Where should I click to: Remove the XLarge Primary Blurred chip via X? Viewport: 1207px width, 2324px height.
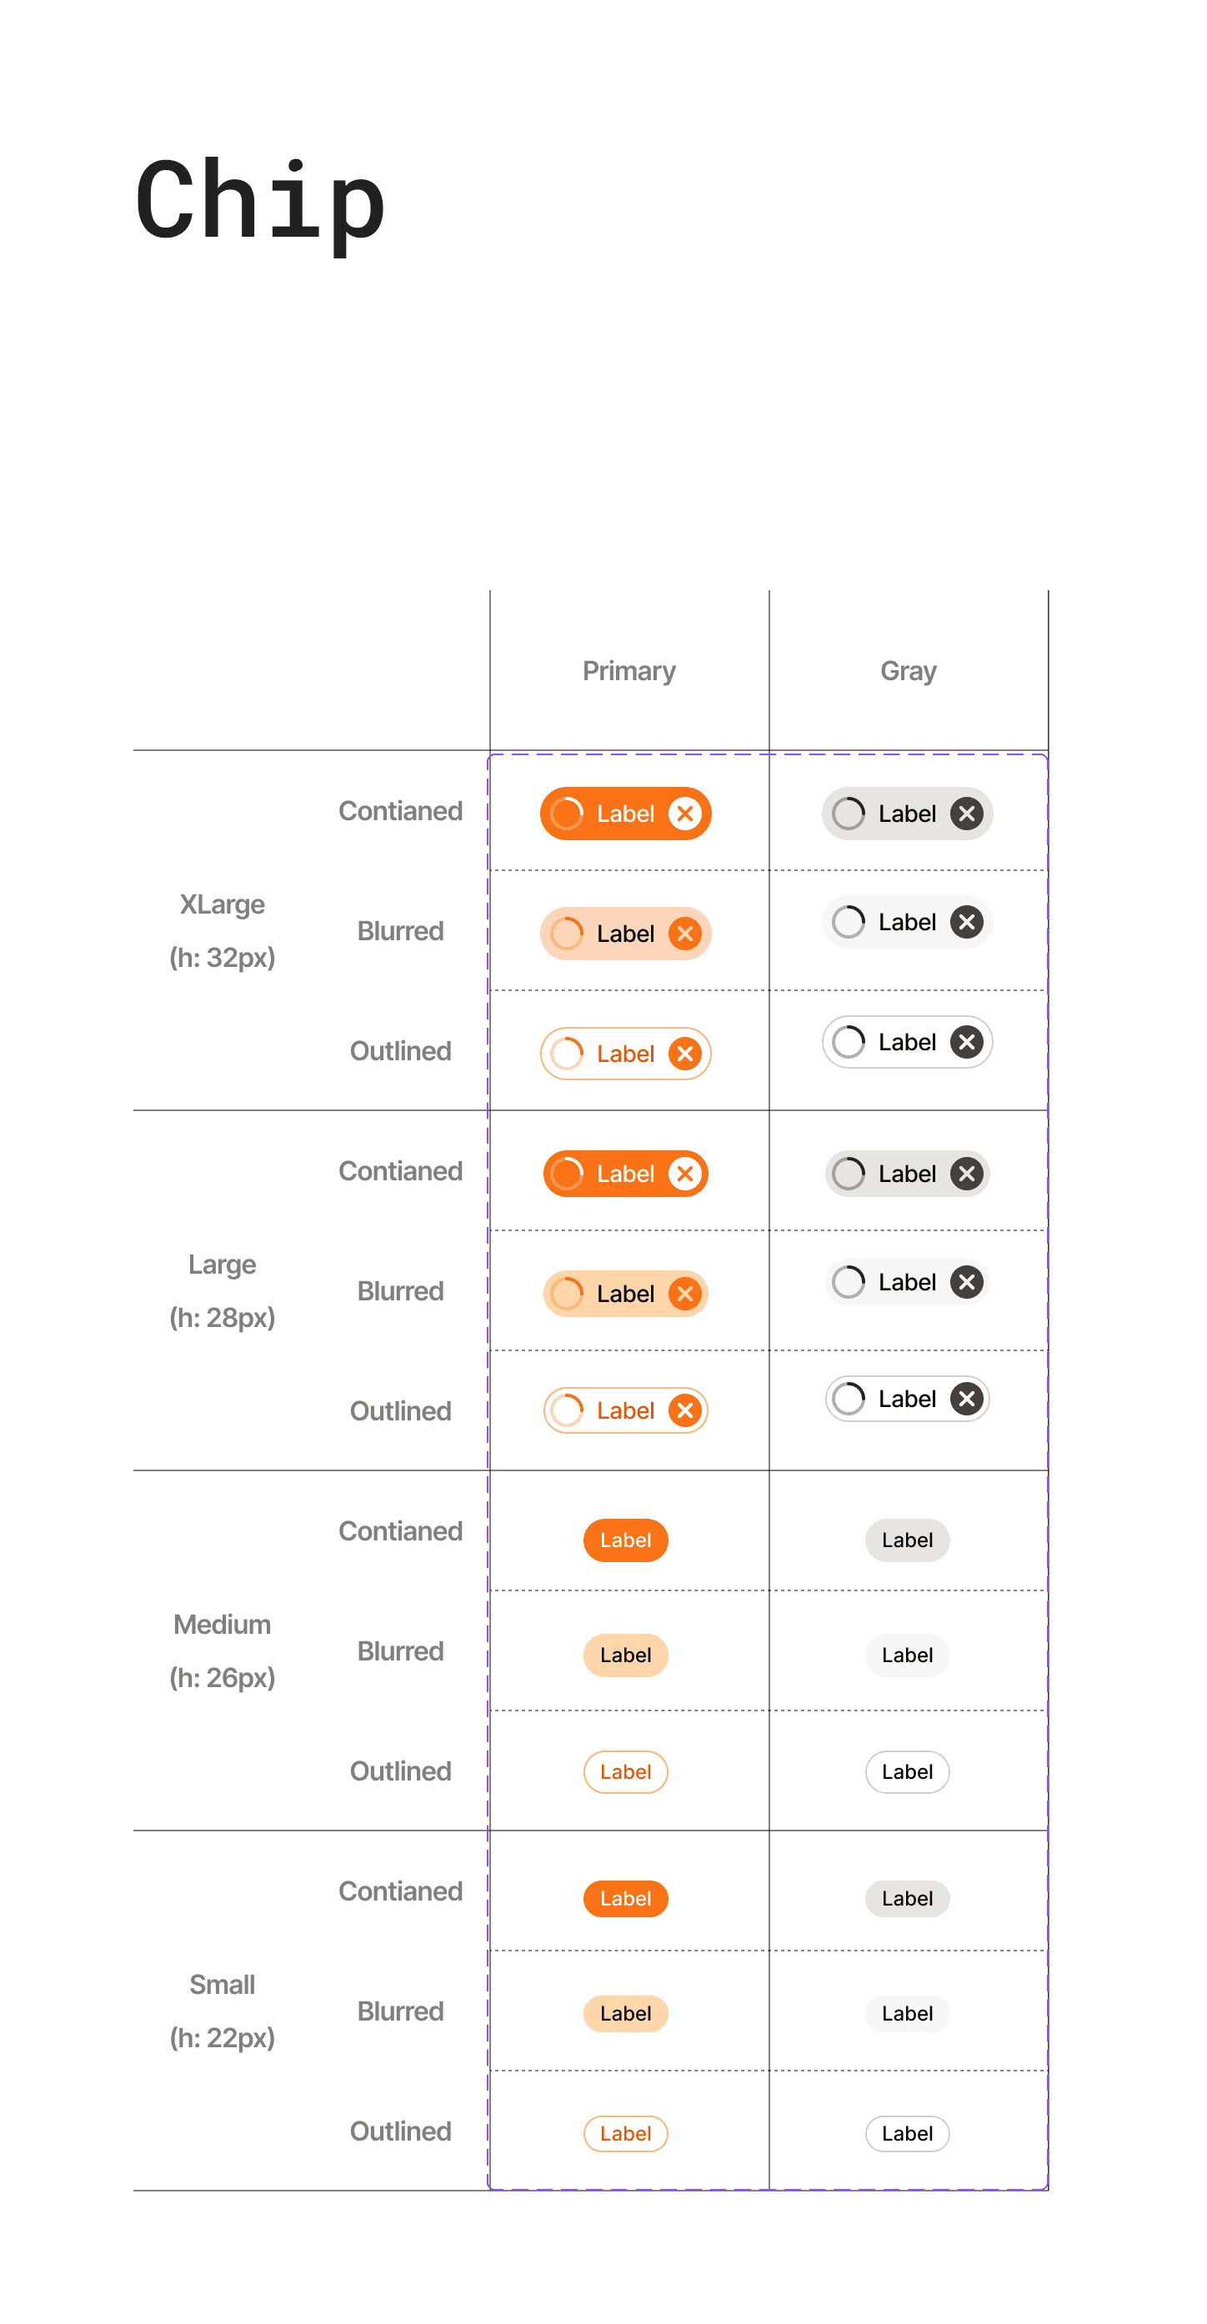(684, 934)
